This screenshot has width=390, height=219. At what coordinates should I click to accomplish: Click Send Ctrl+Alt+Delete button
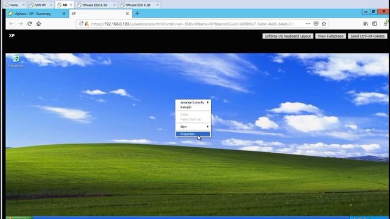(367, 36)
